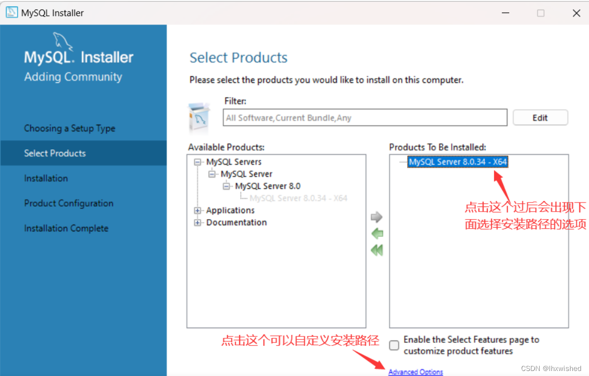Image resolution: width=589 pixels, height=376 pixels.
Task: Enable the Select Features page checkbox
Action: point(394,345)
